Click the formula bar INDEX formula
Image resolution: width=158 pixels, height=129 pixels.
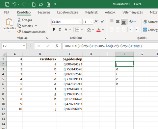[103, 46]
